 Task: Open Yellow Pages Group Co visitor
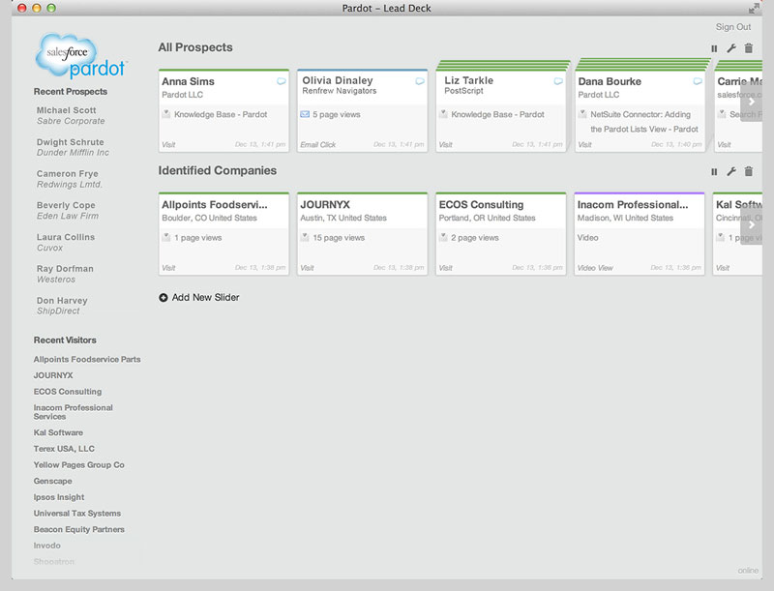pyautogui.click(x=79, y=464)
